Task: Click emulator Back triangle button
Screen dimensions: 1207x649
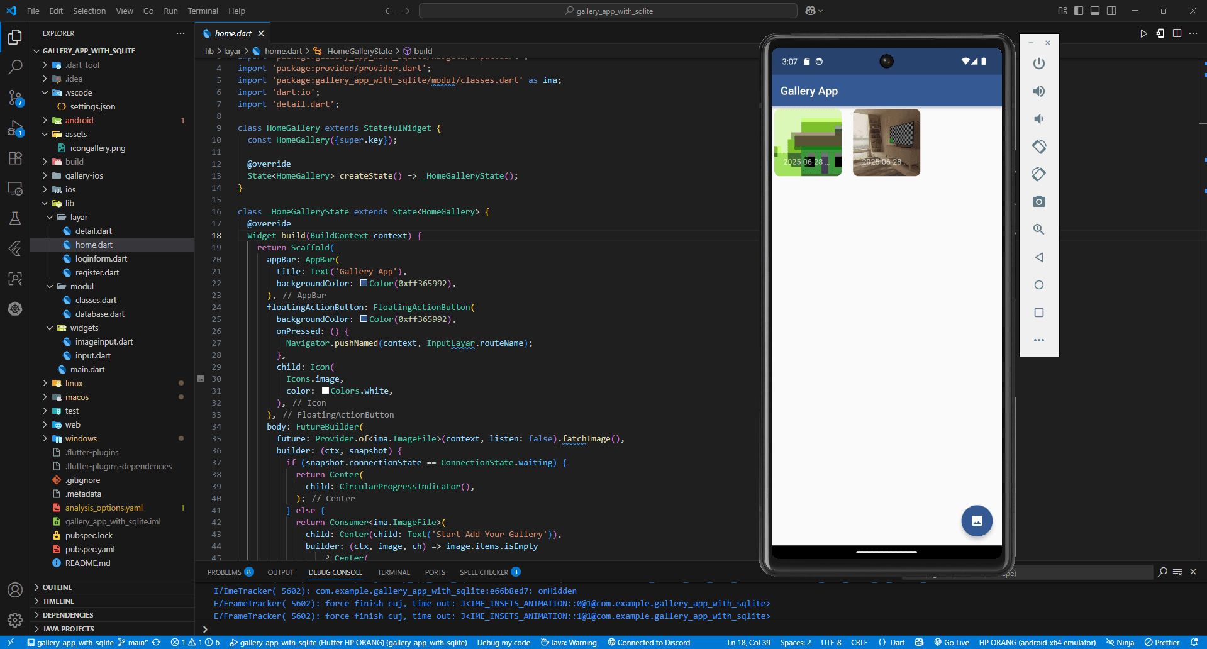Action: pos(1039,257)
